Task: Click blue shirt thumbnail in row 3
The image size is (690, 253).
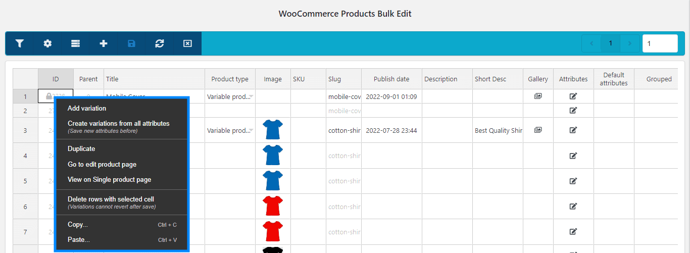Action: 273,130
